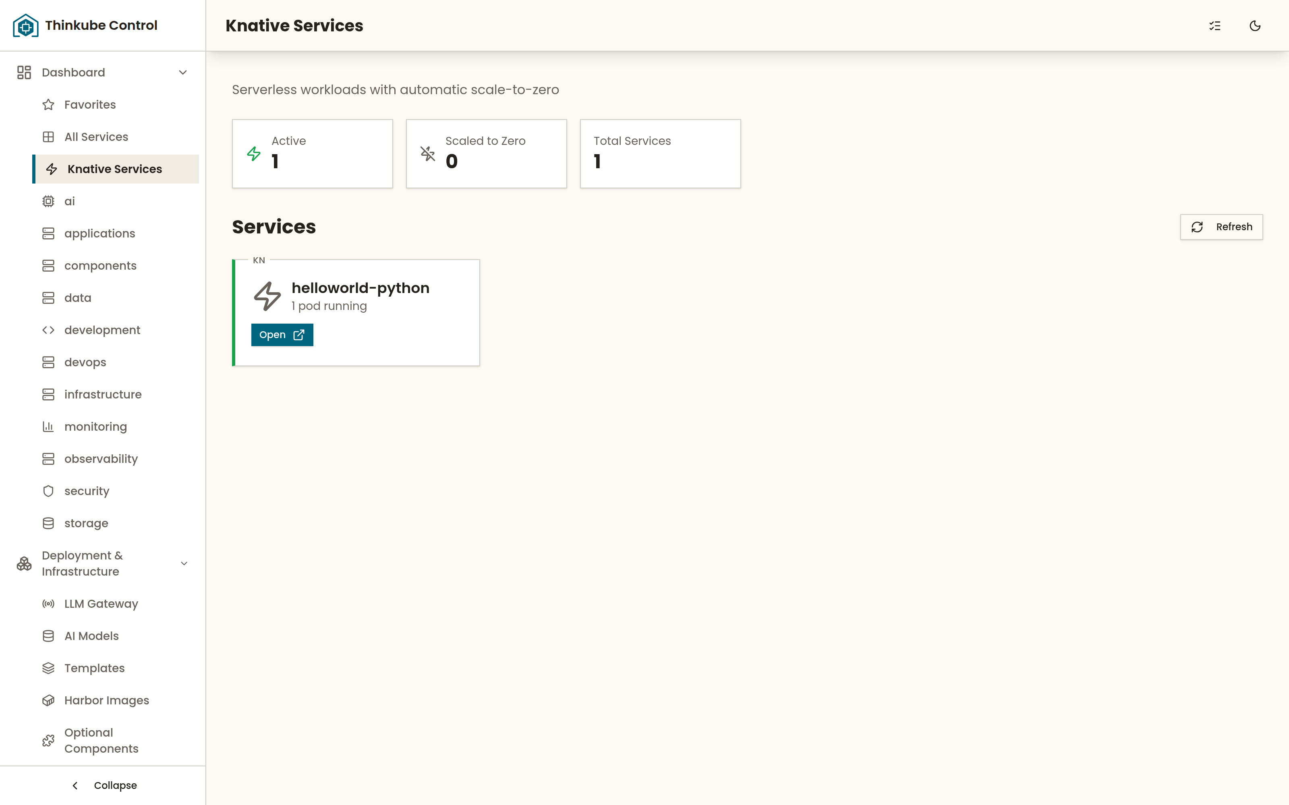The width and height of the screenshot is (1289, 805).
Task: Click the storage database icon
Action: [48, 523]
